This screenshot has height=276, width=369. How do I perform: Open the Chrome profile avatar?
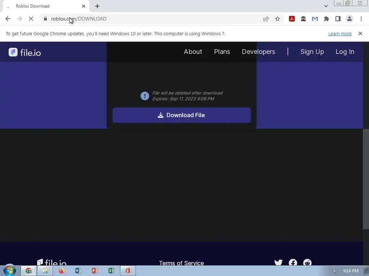point(350,19)
